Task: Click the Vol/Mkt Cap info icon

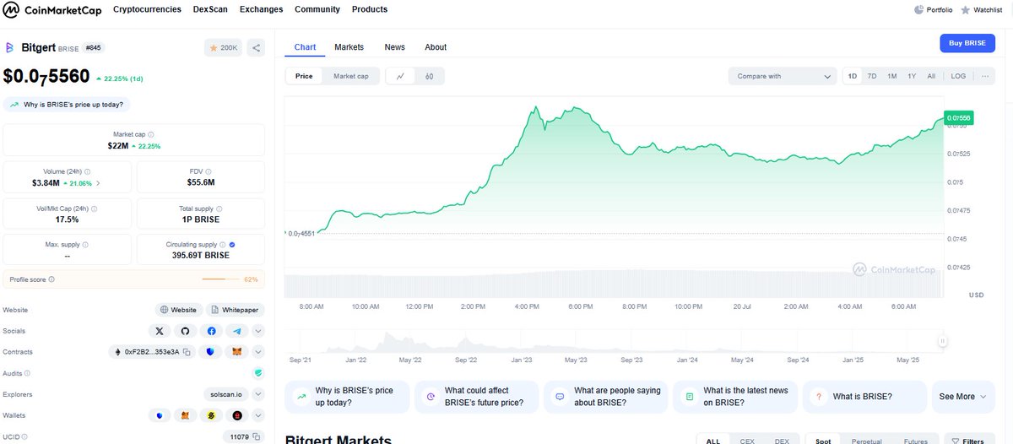Action: click(93, 208)
